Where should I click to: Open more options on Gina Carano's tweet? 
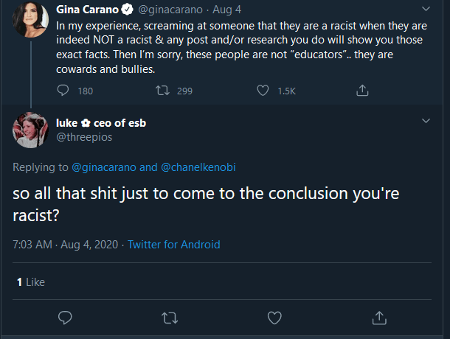pos(426,10)
